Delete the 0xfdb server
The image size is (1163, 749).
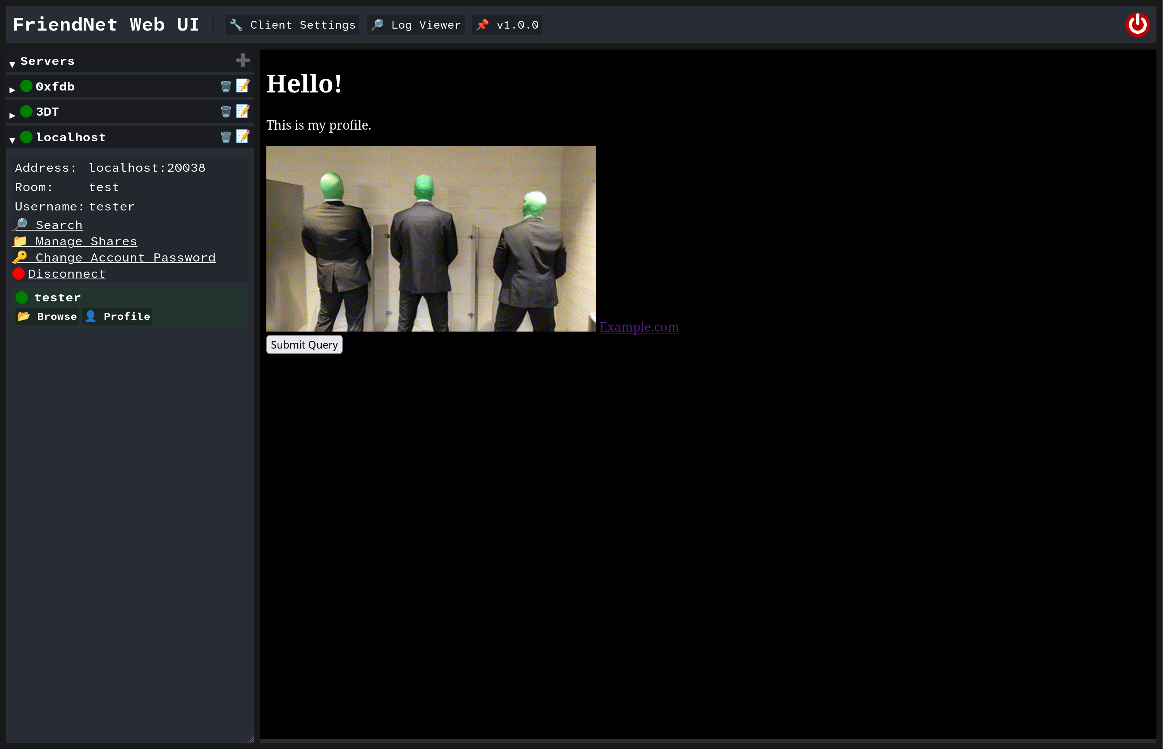click(226, 86)
